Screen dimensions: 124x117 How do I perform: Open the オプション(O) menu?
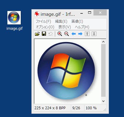tap(45, 27)
